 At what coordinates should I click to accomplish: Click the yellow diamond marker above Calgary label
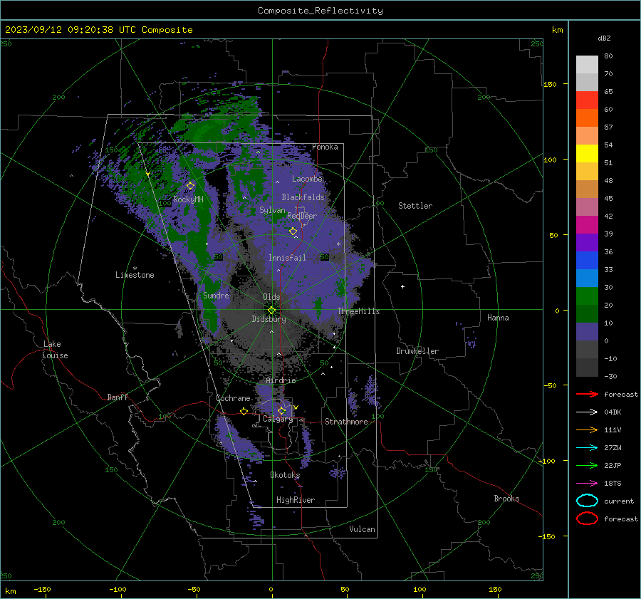[281, 410]
